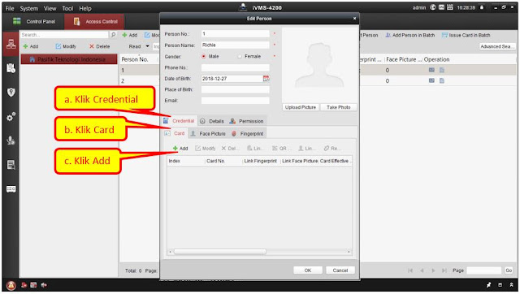Click the Person No. column header
520x294 pixels.
(135, 59)
